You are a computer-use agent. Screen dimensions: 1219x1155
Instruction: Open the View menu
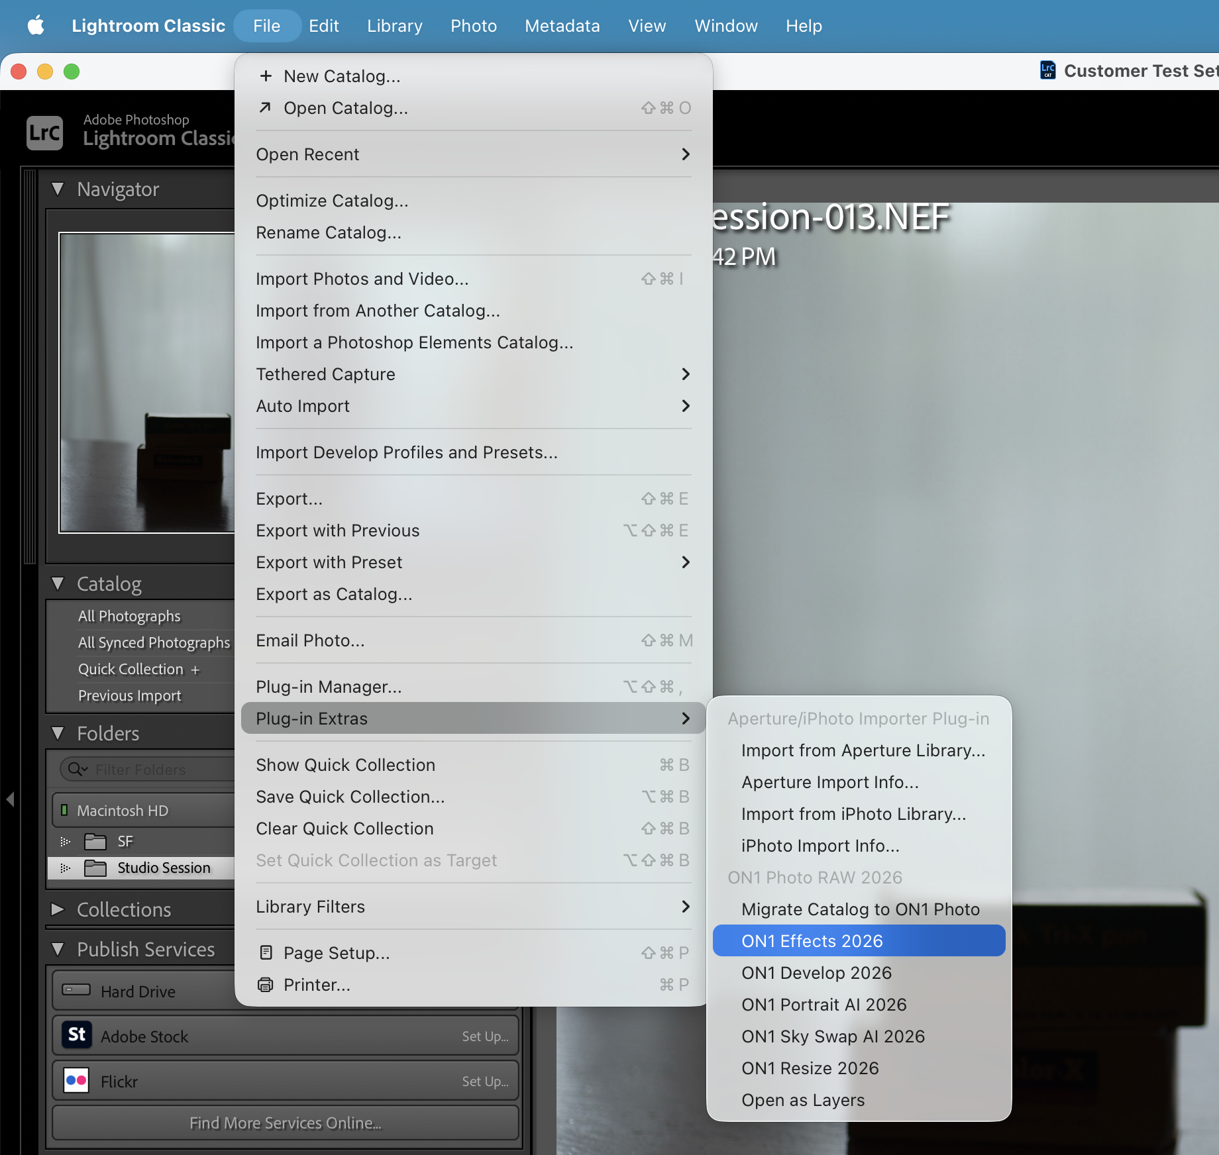point(647,26)
